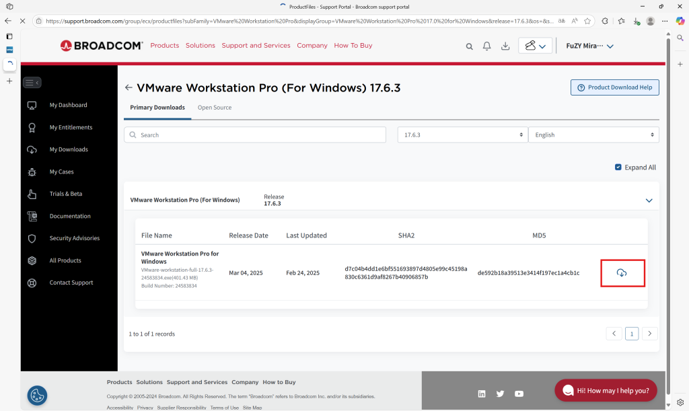Viewport: 689px width, 411px height.
Task: Select the Primary Downloads tab
Action: click(x=157, y=108)
